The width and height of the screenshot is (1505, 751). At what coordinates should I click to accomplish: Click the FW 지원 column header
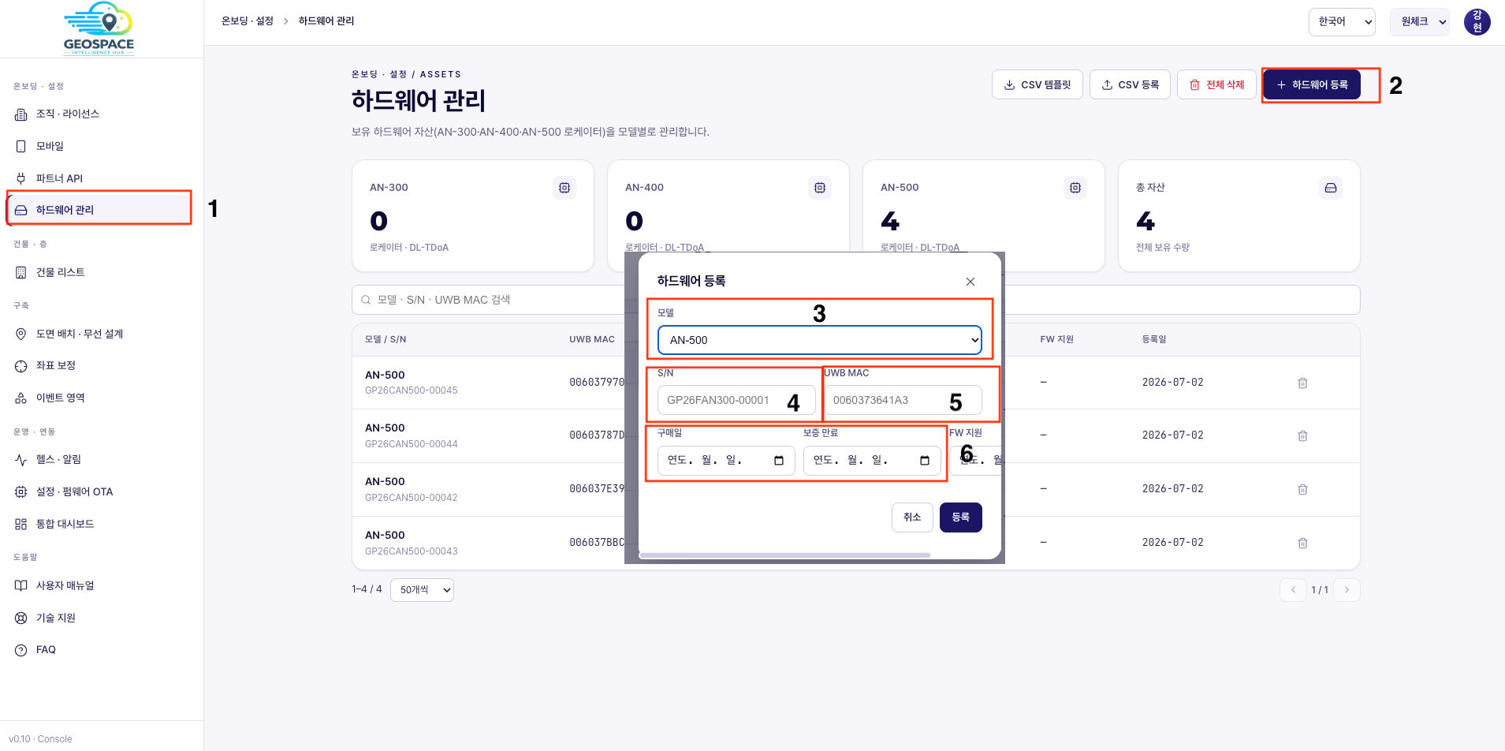1057,339
